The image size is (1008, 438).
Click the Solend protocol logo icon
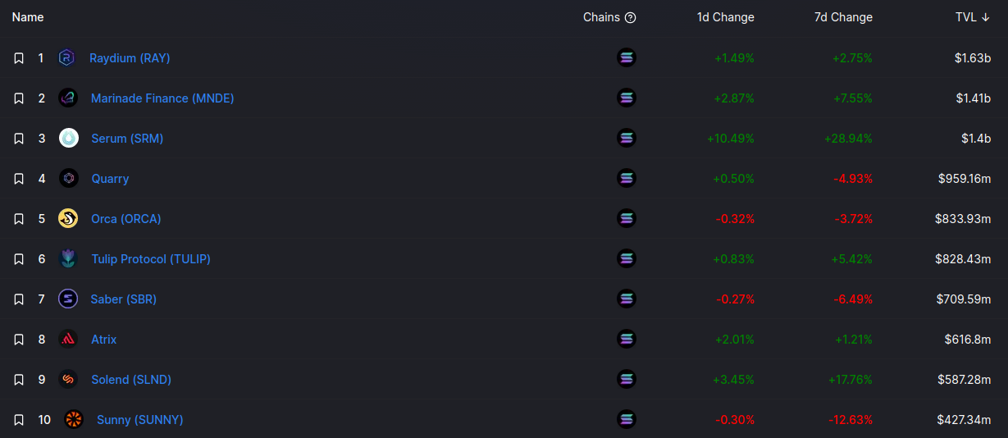[68, 380]
